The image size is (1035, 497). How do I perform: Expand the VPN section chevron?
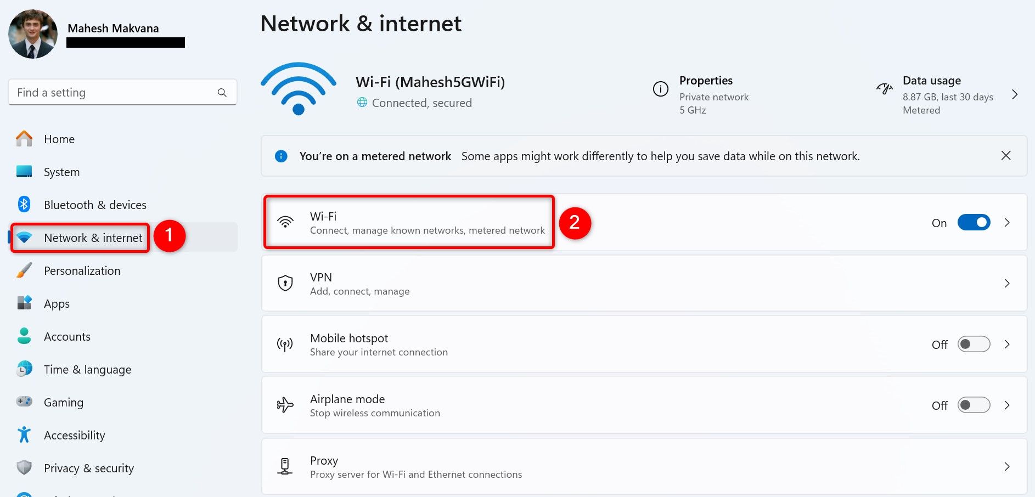(1008, 283)
